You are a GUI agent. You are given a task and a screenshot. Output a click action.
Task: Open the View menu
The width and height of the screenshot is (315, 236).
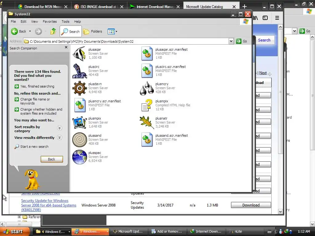click(x=34, y=22)
